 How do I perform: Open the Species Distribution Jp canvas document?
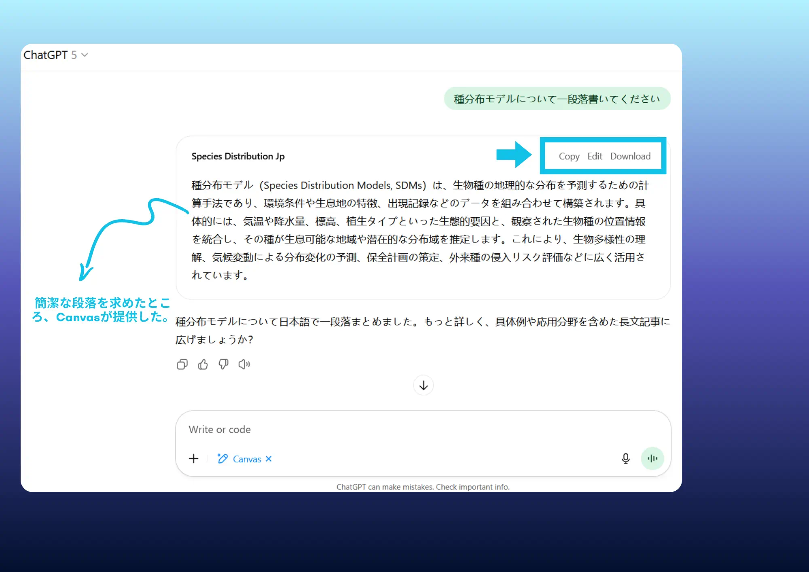(238, 156)
